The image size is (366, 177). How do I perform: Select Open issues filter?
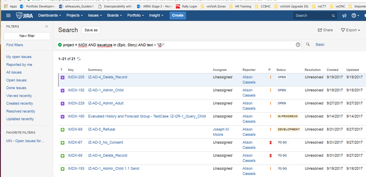[17, 80]
